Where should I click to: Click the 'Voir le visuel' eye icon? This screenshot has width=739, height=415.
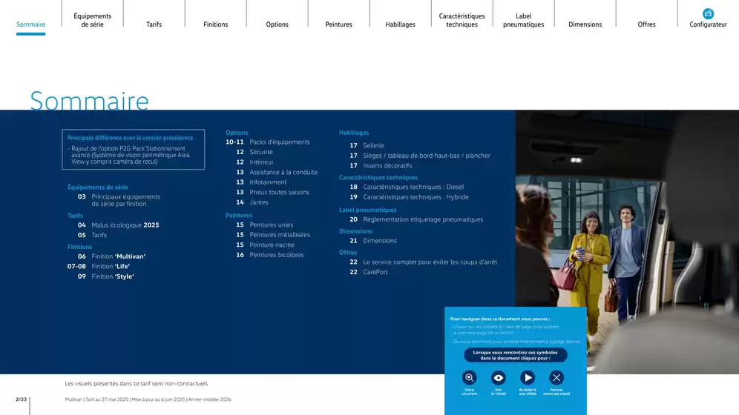pos(499,378)
